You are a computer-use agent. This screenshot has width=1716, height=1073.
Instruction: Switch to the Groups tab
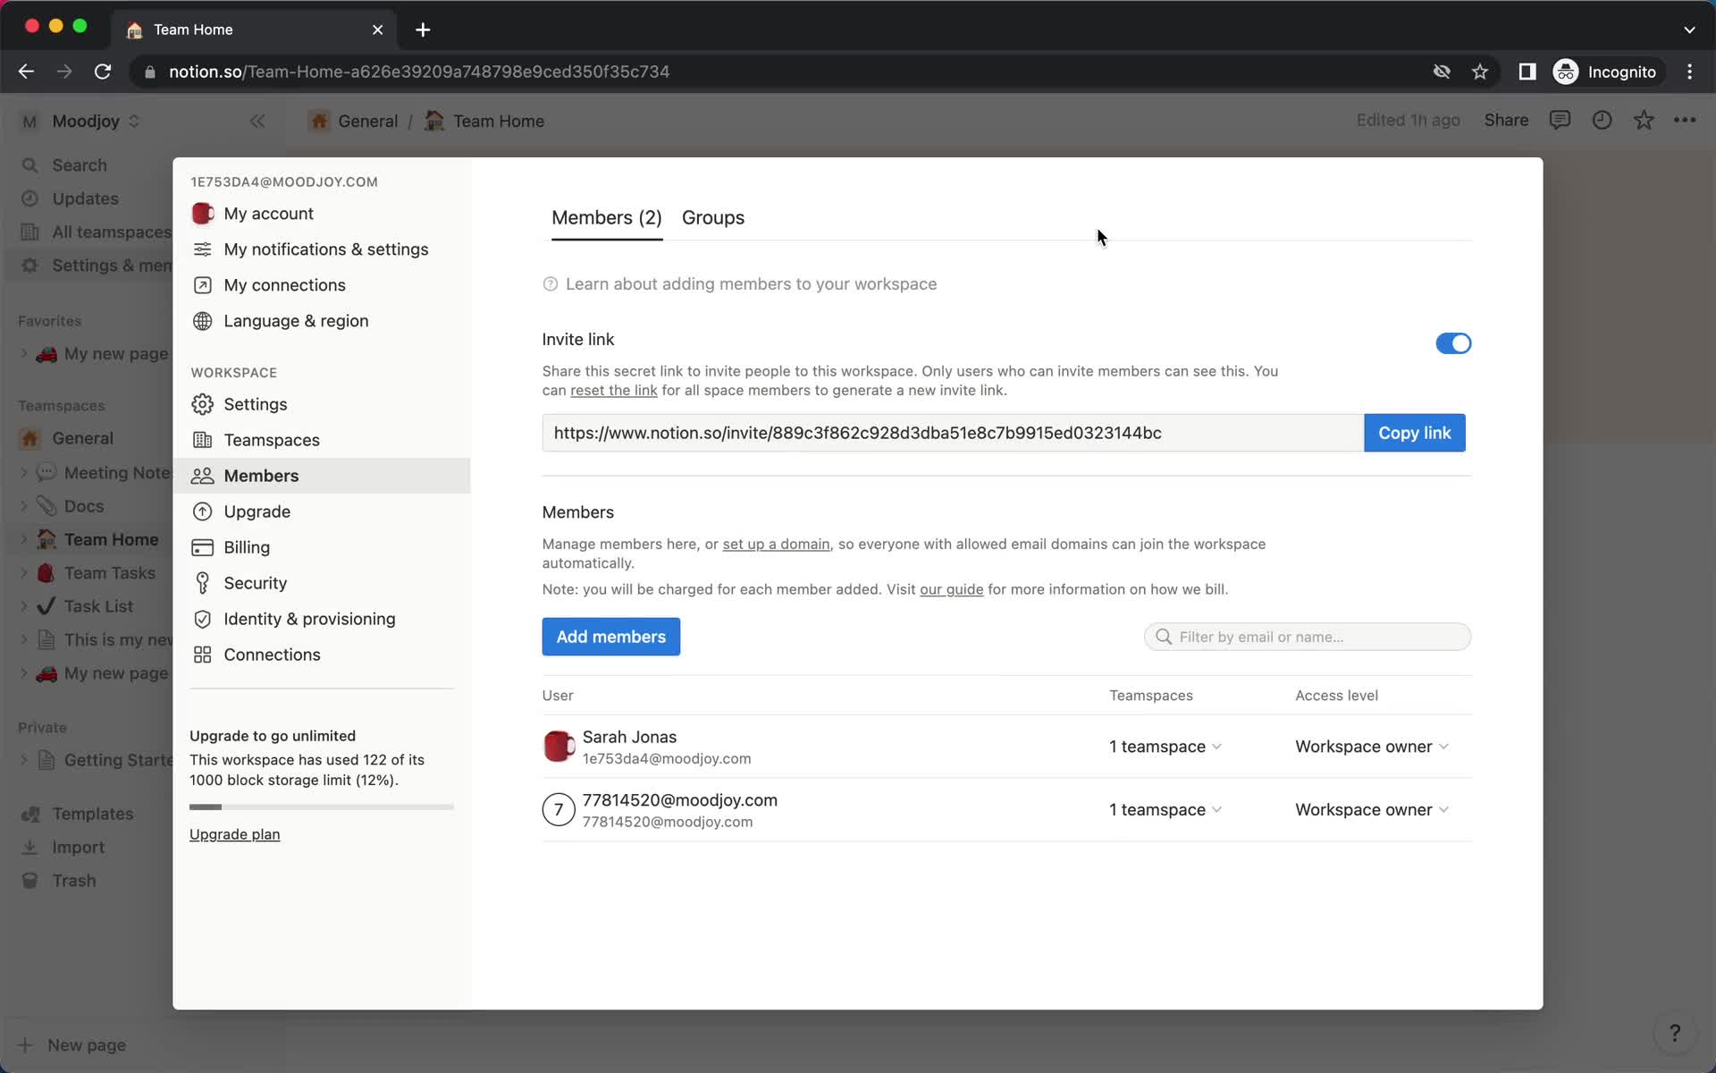pyautogui.click(x=712, y=217)
